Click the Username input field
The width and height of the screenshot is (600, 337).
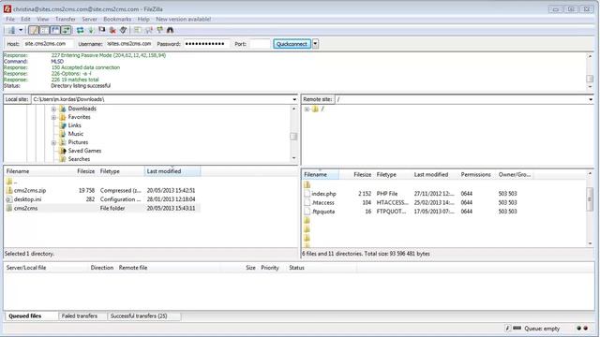pos(129,44)
